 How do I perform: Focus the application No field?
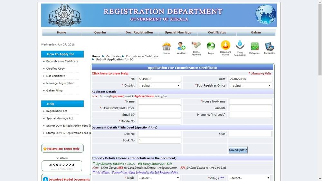pyautogui.click(x=159, y=79)
